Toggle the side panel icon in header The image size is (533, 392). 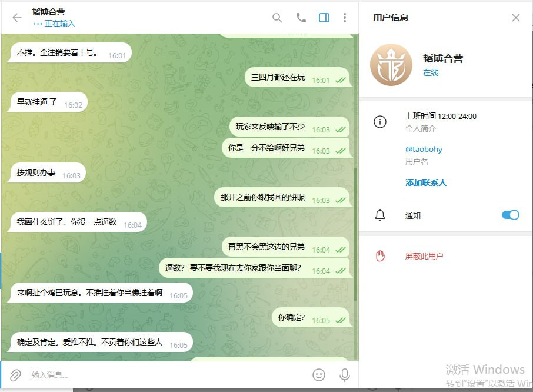tap(324, 18)
